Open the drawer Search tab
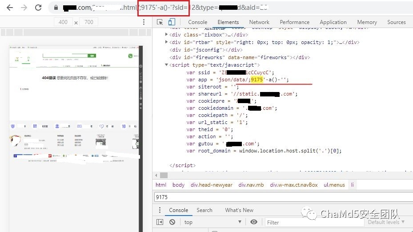413x232 pixels. coord(204,210)
